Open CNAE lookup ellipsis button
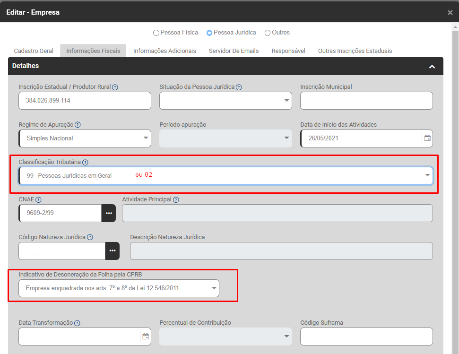The image size is (459, 354). pos(109,213)
